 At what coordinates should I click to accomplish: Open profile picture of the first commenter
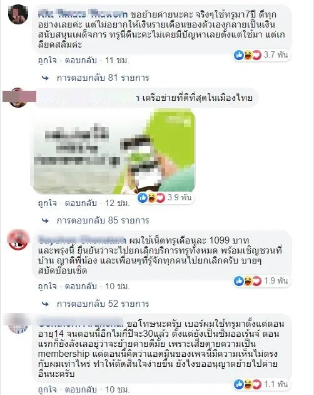tap(18, 14)
